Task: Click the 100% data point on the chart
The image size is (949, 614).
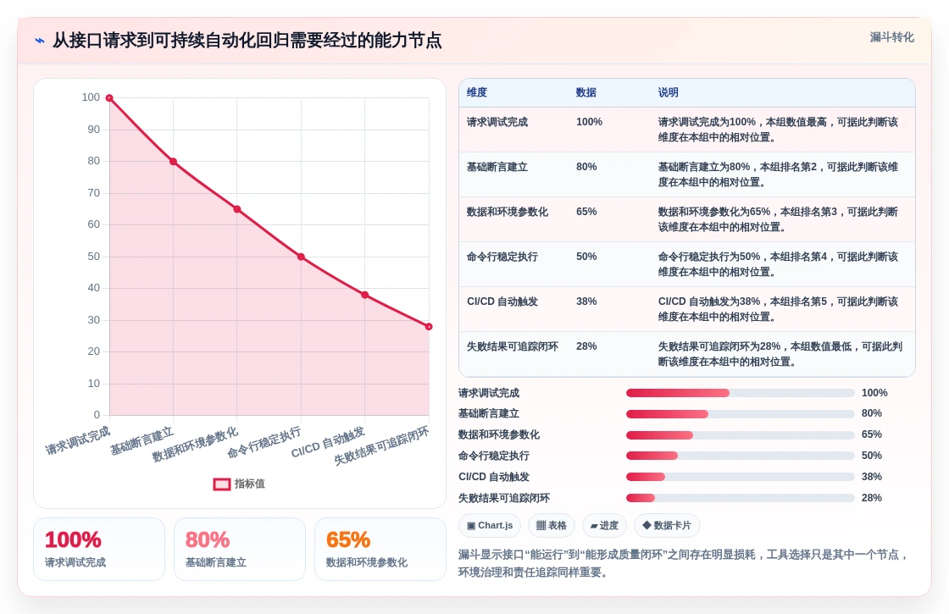Action: pos(109,98)
